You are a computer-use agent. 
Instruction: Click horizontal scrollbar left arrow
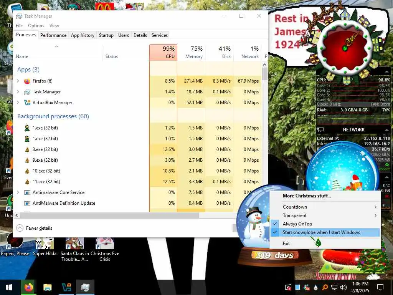coord(17,215)
